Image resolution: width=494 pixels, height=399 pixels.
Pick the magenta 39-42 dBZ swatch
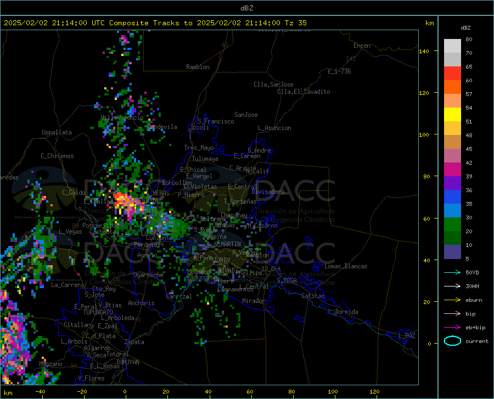click(452, 170)
